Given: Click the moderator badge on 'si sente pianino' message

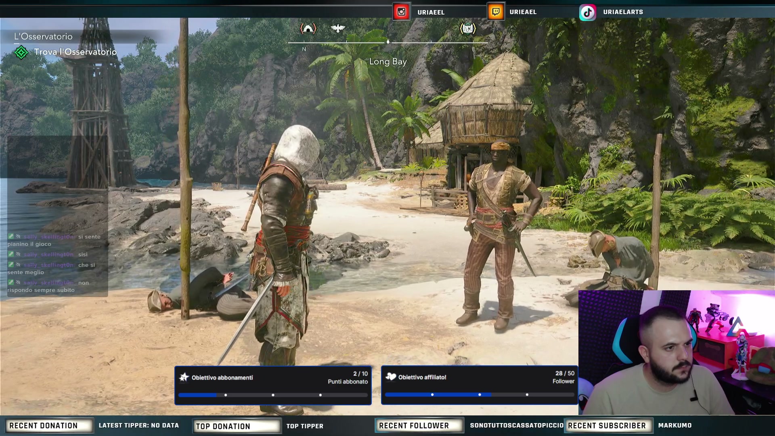Looking at the screenshot, I should coord(11,237).
